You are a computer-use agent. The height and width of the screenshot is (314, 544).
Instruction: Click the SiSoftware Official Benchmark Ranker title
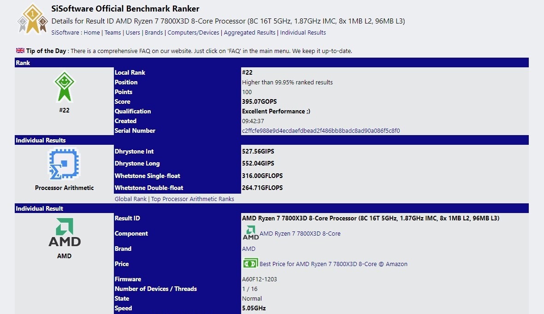125,9
